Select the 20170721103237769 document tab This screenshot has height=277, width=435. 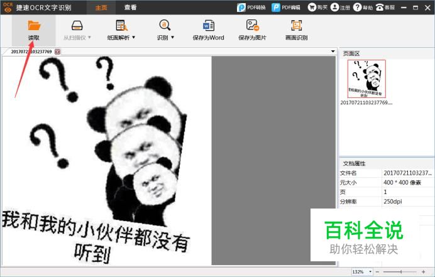pyautogui.click(x=31, y=52)
